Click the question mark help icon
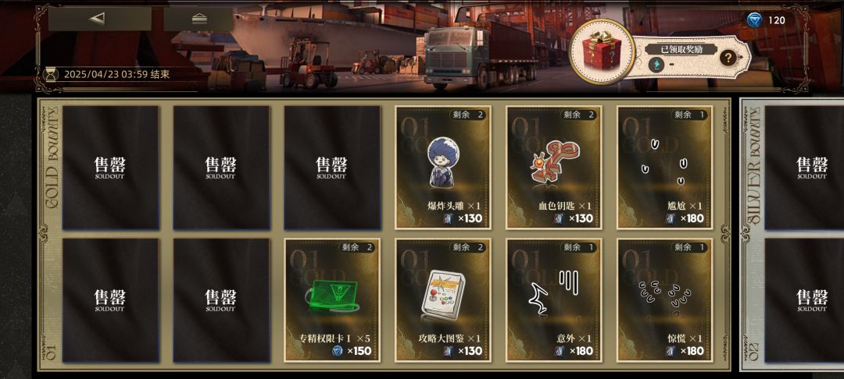 [x=728, y=58]
